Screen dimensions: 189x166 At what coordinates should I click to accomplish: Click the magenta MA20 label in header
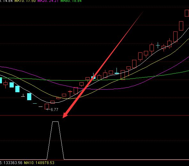48,1
